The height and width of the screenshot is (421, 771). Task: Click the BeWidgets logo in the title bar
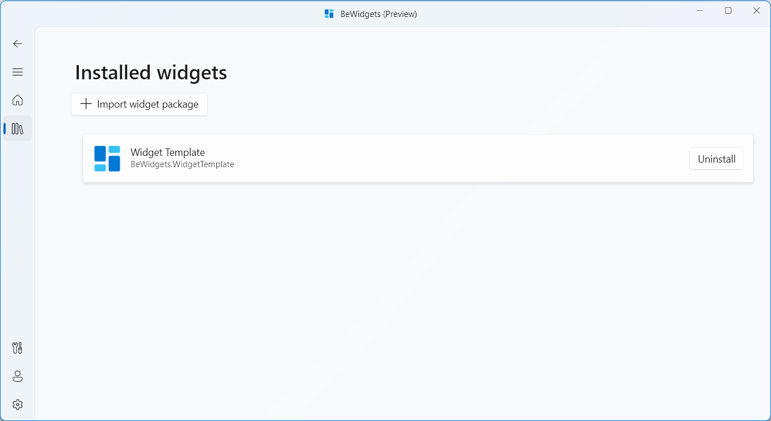tap(328, 13)
